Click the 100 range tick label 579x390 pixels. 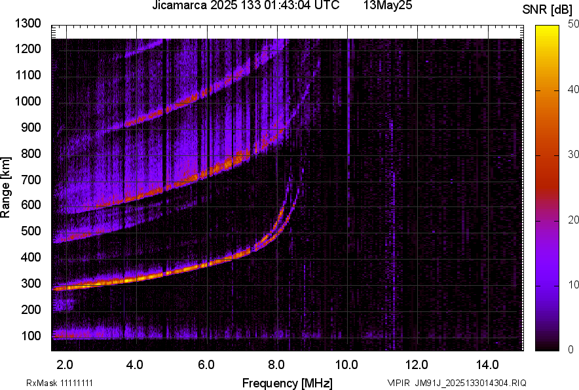[x=31, y=336]
